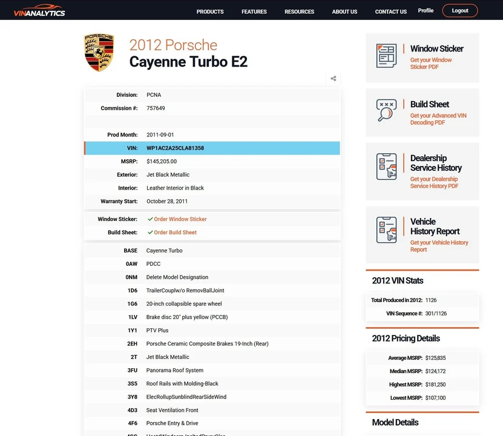
Task: Click the Porsche crest emblem
Action: (x=99, y=53)
